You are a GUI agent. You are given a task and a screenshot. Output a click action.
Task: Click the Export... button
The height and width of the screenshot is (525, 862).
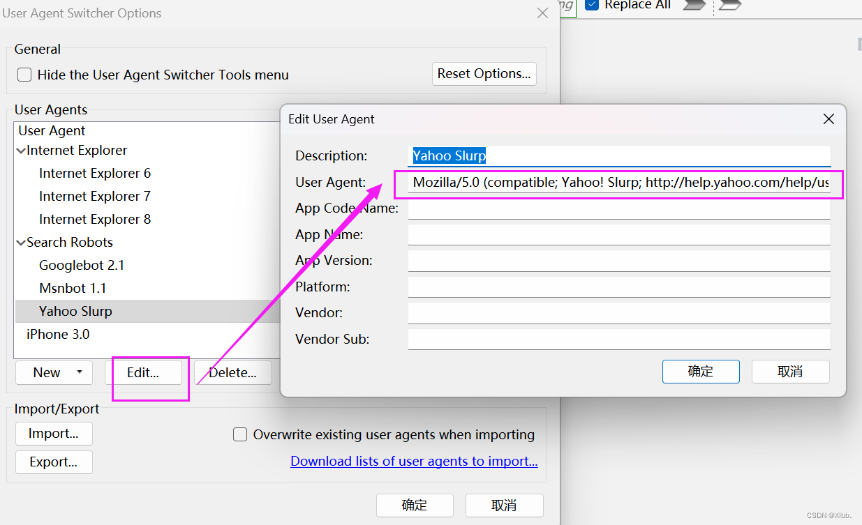pyautogui.click(x=54, y=462)
